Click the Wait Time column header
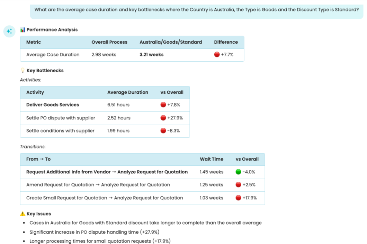 coord(211,159)
